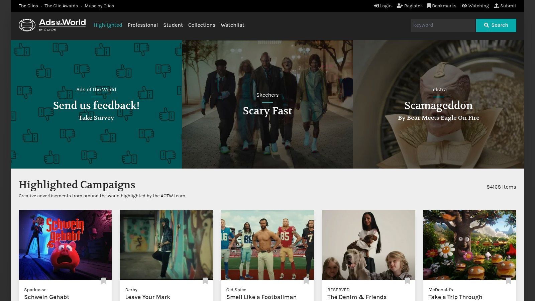This screenshot has height=301, width=535.
Task: Click the Schwein Gehabt title
Action: click(47, 297)
